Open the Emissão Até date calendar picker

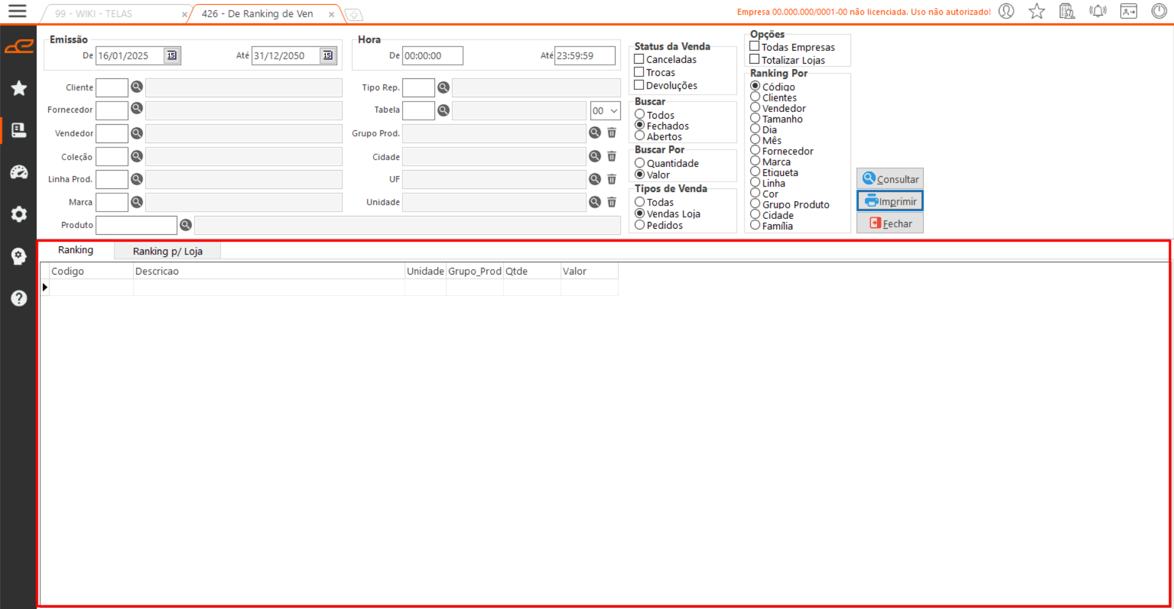pyautogui.click(x=328, y=56)
